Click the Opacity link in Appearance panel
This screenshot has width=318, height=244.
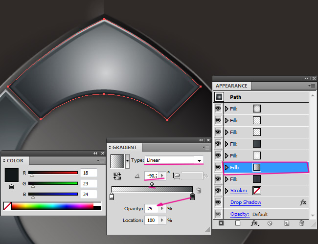click(239, 214)
